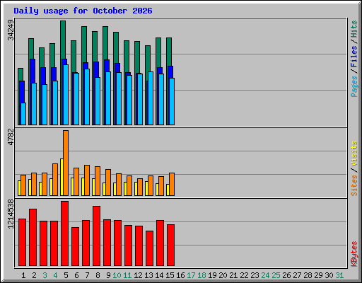
Task: Click green day label 18
Action: point(202,275)
